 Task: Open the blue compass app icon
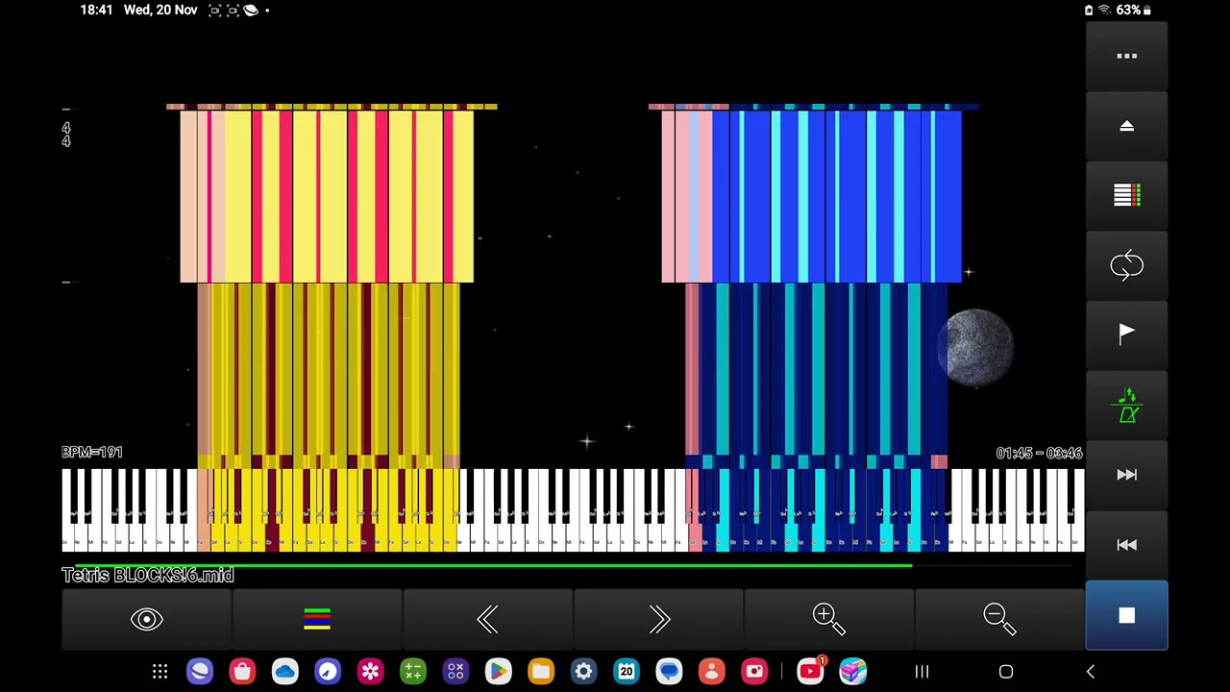click(328, 672)
